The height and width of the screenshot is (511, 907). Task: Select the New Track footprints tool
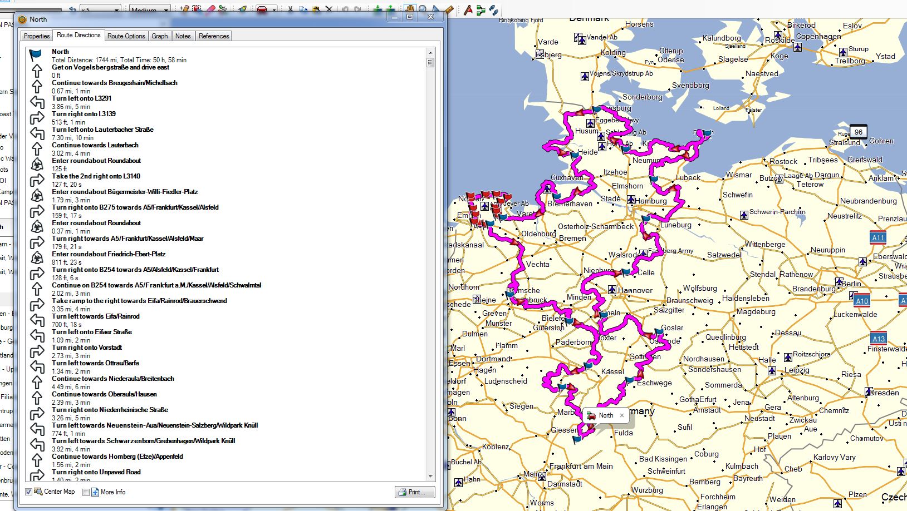click(x=493, y=9)
